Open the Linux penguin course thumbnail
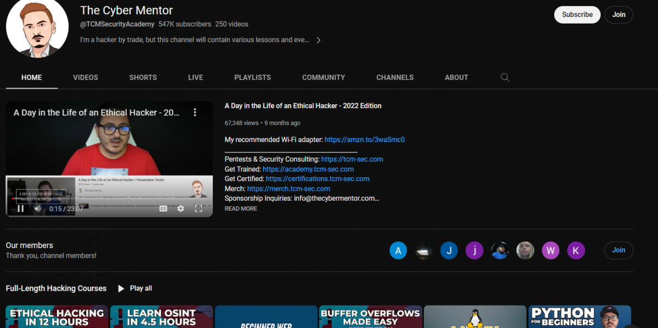This screenshot has height=328, width=658. pos(475,317)
